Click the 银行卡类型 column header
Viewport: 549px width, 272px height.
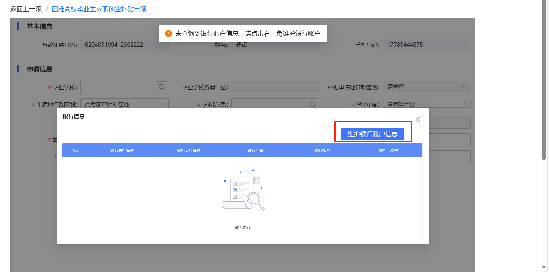pos(389,150)
